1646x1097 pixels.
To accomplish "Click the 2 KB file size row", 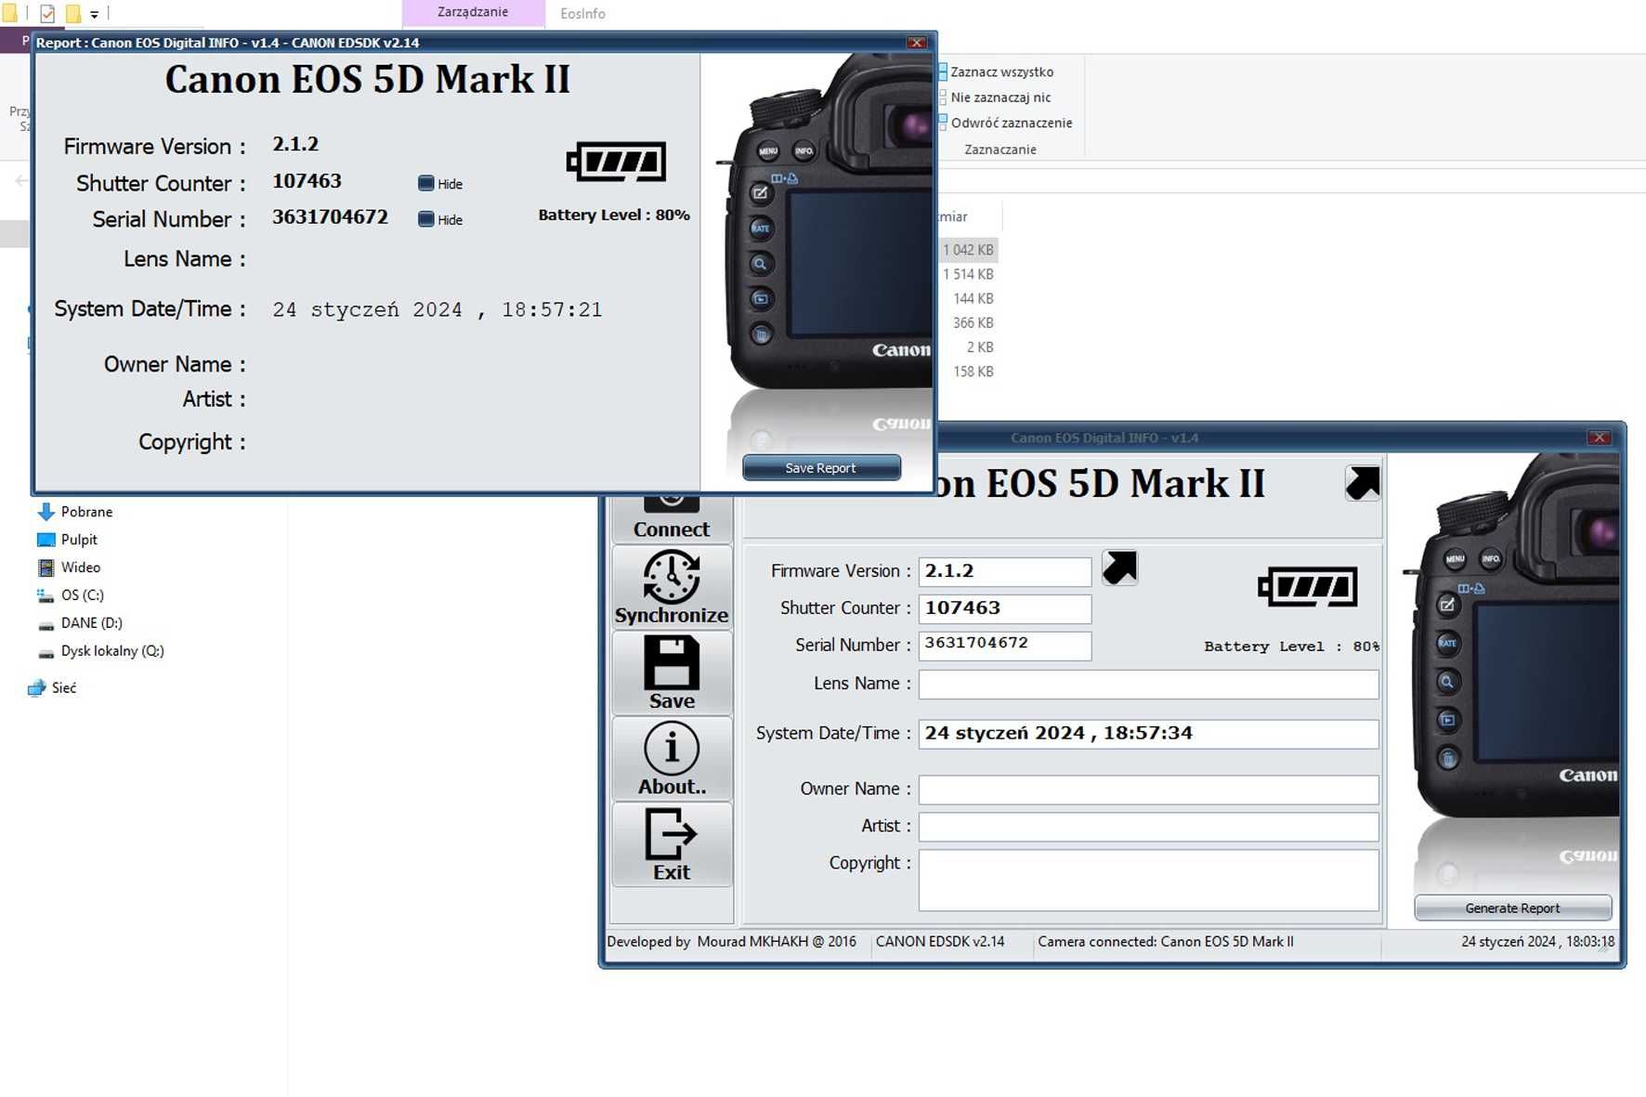I will (979, 346).
